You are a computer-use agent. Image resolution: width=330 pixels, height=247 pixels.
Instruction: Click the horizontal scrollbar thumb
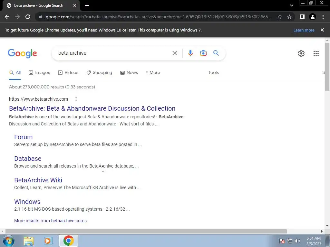(146, 231)
